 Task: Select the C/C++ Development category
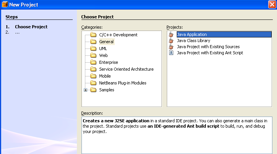[118, 35]
